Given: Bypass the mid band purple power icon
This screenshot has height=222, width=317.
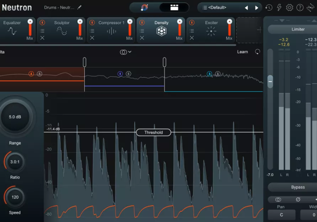Looking at the screenshot, I should (120, 74).
